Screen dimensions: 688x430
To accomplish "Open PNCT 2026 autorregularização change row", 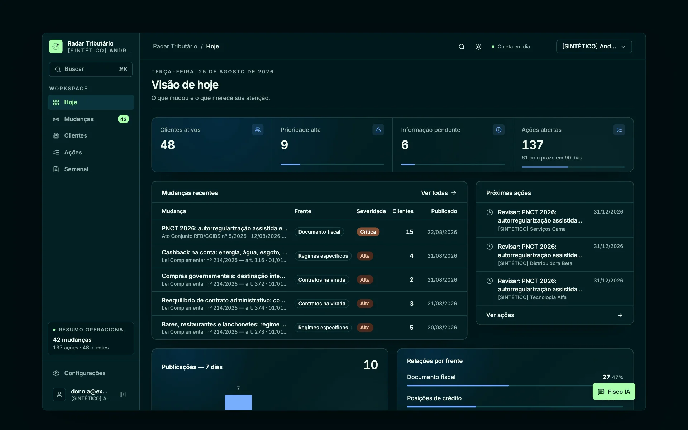I will pos(309,232).
